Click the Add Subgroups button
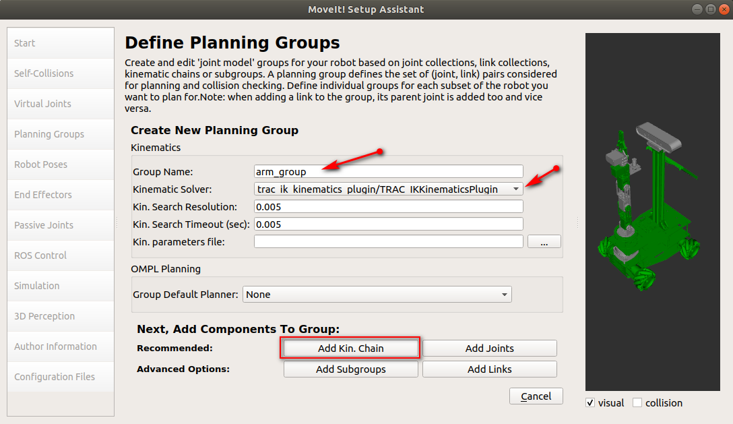 [350, 369]
